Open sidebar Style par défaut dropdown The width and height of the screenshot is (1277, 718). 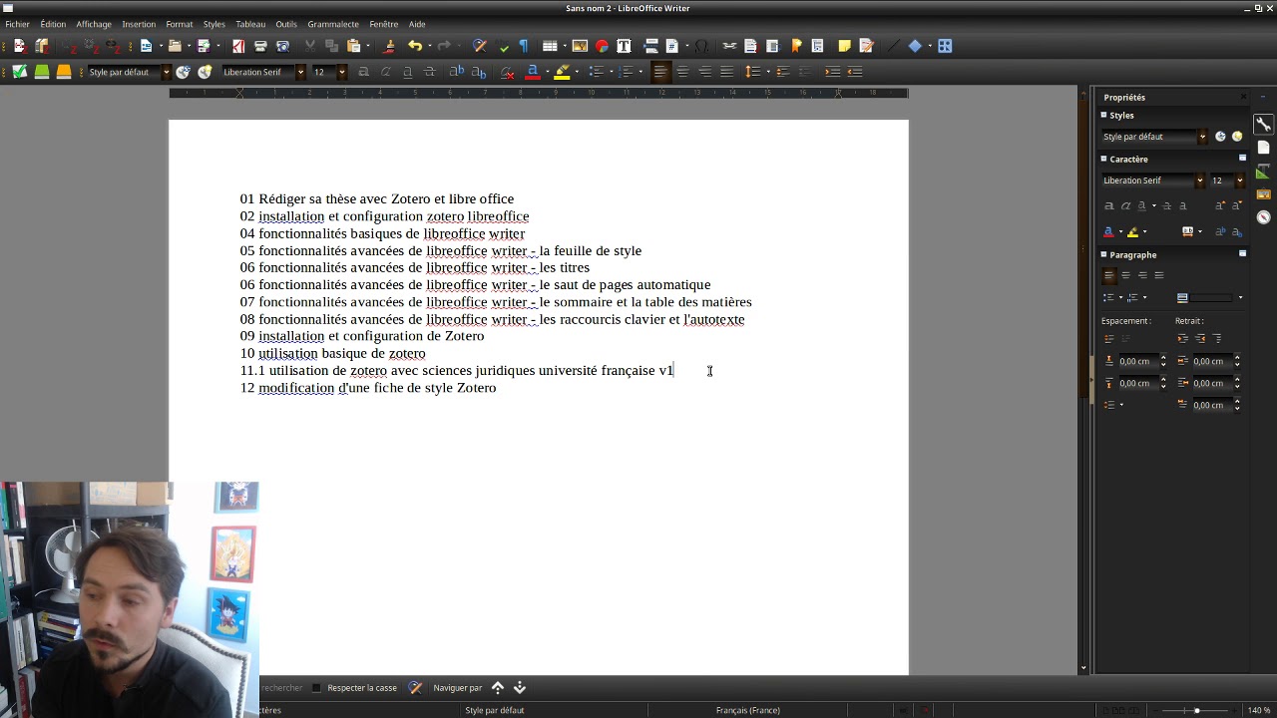(x=1202, y=137)
